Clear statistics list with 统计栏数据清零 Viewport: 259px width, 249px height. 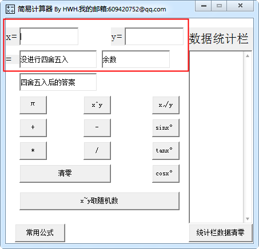(221, 233)
